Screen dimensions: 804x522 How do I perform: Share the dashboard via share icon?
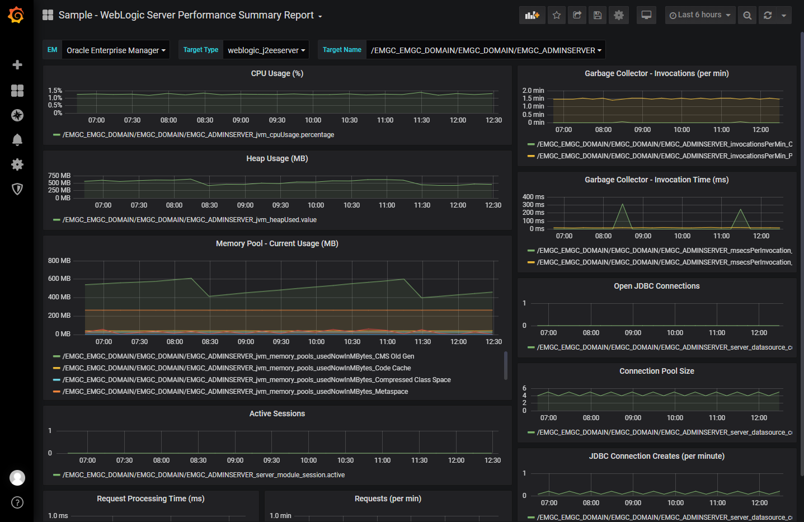click(x=577, y=15)
